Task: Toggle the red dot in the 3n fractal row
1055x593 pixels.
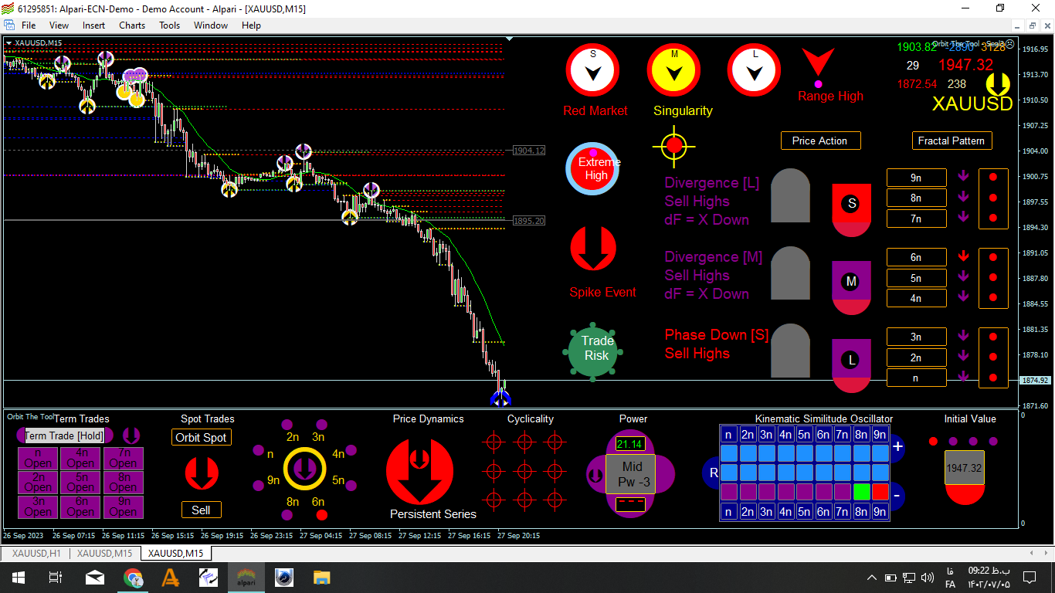Action: 993,337
